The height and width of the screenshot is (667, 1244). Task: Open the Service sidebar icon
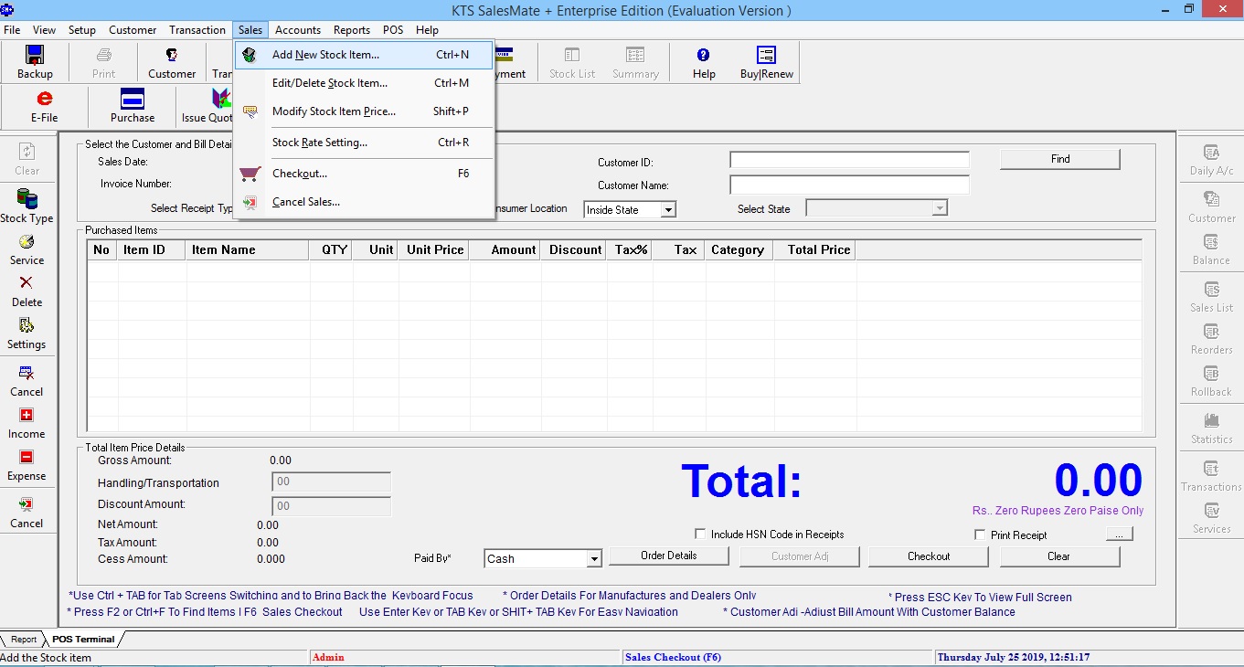[27, 241]
